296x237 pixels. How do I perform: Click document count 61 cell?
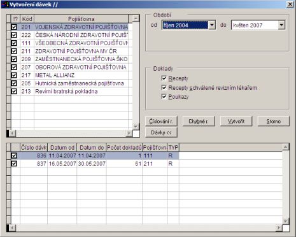pyautogui.click(x=124, y=164)
